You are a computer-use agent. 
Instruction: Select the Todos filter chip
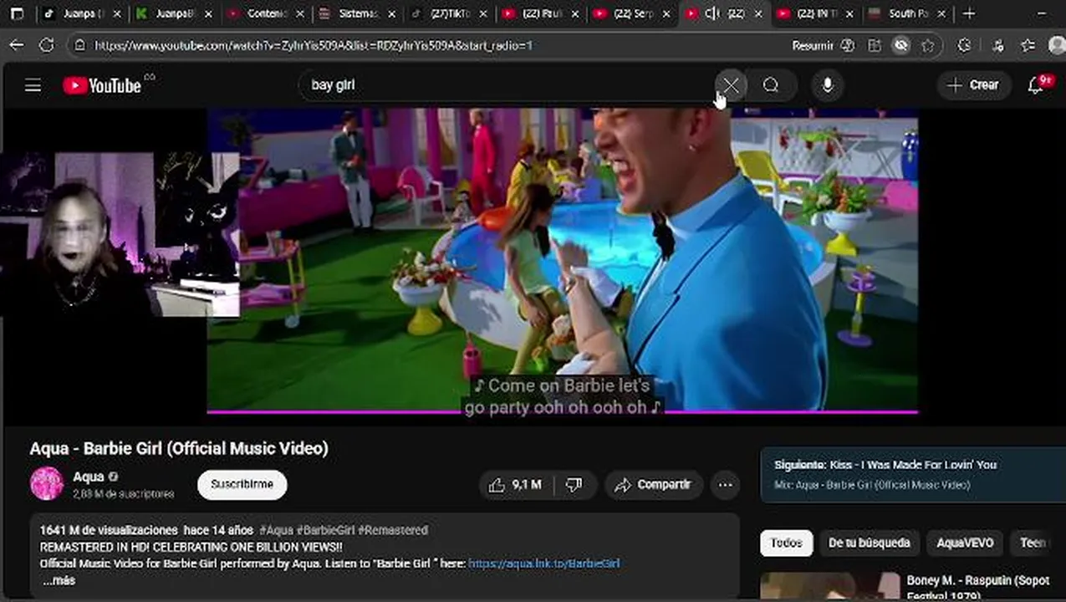786,543
